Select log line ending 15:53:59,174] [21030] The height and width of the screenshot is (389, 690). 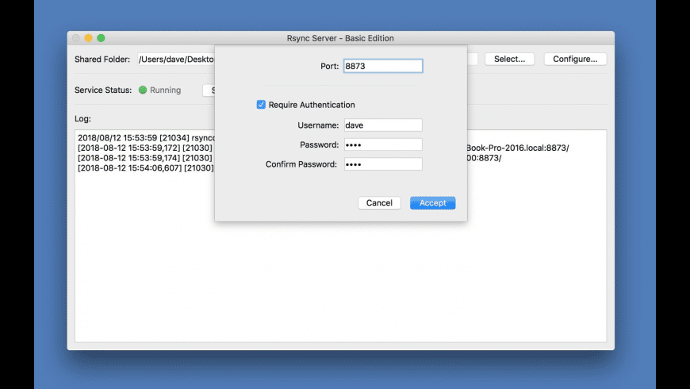pyautogui.click(x=145, y=158)
